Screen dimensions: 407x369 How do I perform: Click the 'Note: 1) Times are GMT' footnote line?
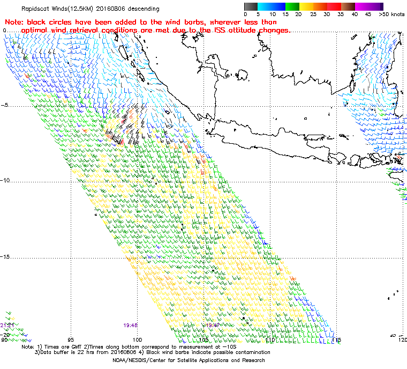coord(129,347)
